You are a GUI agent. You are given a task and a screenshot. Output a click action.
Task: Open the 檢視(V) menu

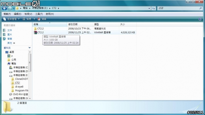pyautogui.click(x=28, y=14)
